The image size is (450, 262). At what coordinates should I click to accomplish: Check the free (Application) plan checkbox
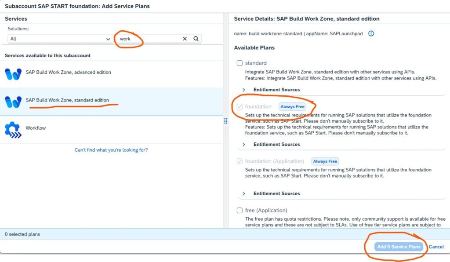240,210
